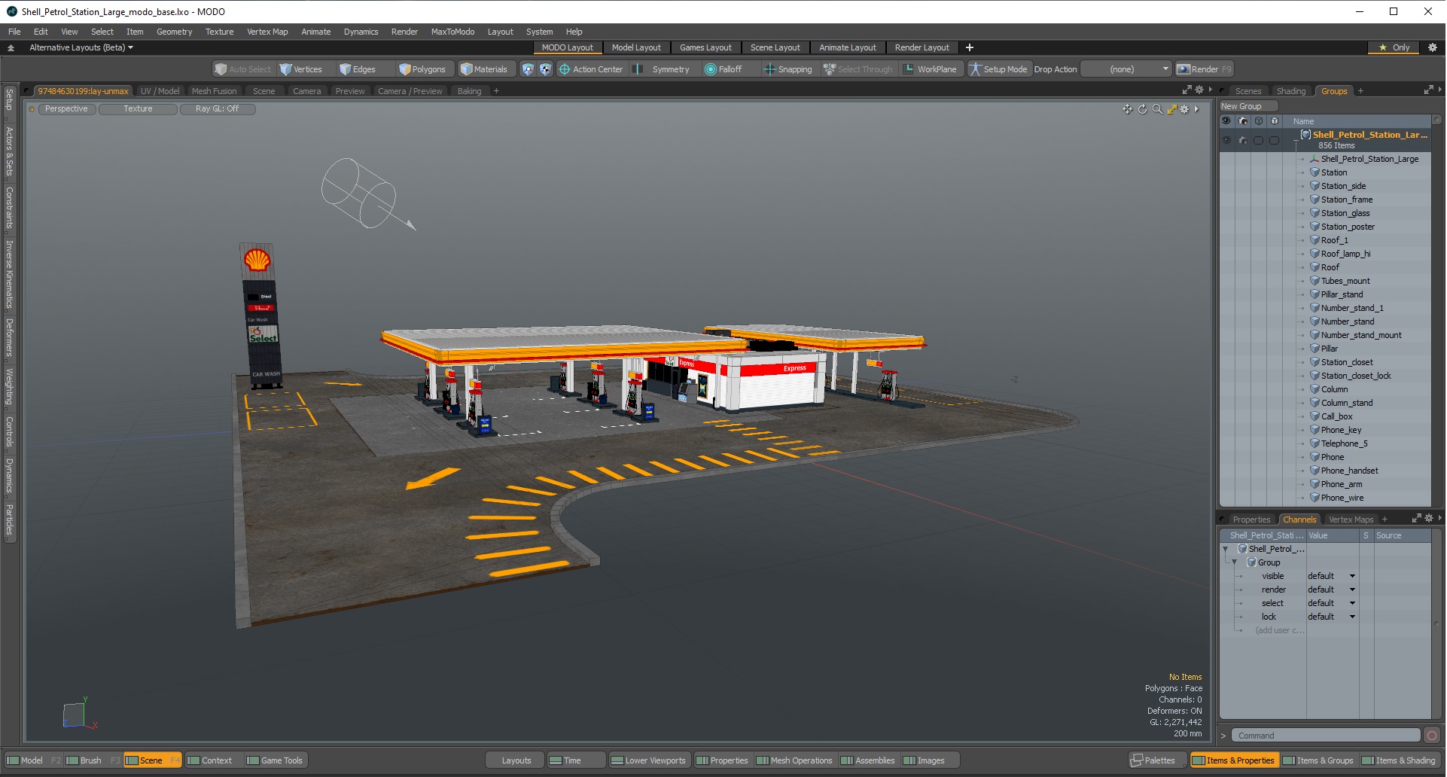Screen dimensions: 1447x777
Task: Open the select channel default dropdown
Action: [1331, 603]
